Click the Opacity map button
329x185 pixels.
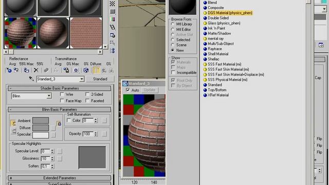pyautogui.click(x=104, y=134)
